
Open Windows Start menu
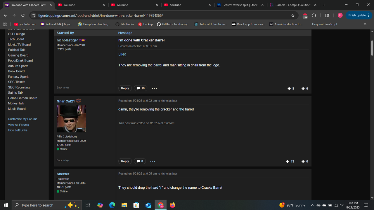coord(6,205)
